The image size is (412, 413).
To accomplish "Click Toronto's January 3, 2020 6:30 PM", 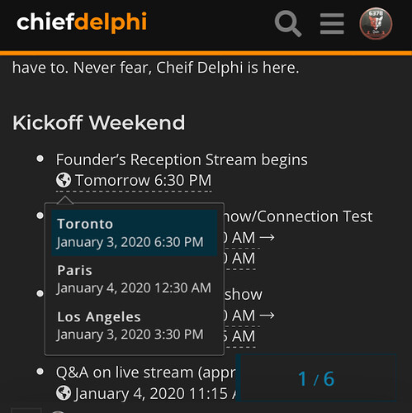I will (x=130, y=242).
